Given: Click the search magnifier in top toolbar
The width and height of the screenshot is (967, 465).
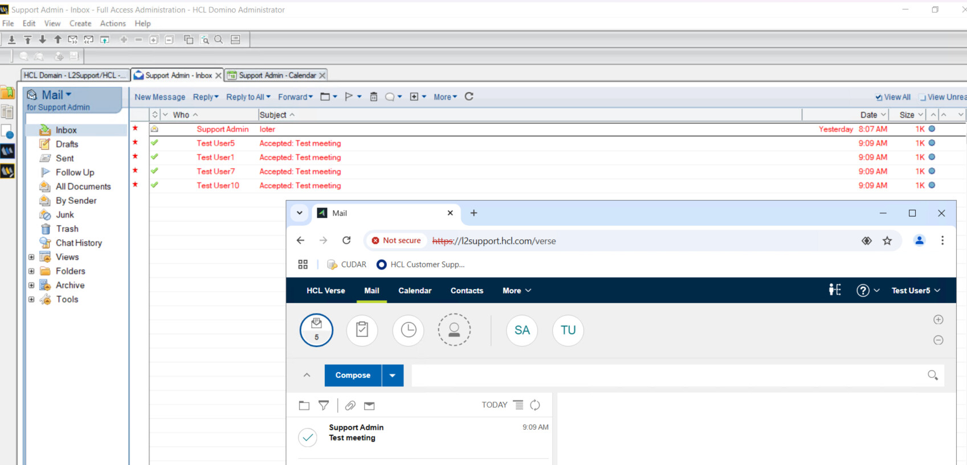Looking at the screenshot, I should (x=218, y=39).
